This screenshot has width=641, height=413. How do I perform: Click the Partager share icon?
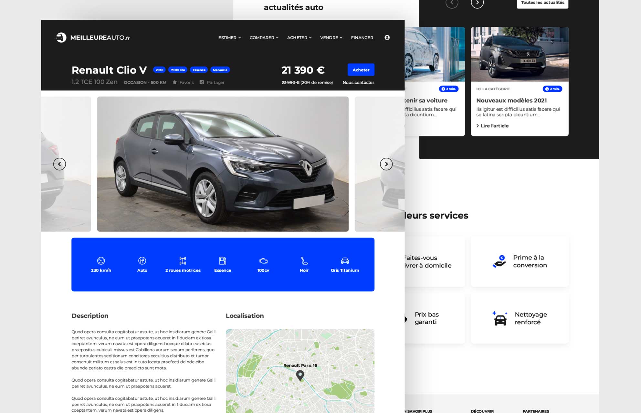click(202, 82)
